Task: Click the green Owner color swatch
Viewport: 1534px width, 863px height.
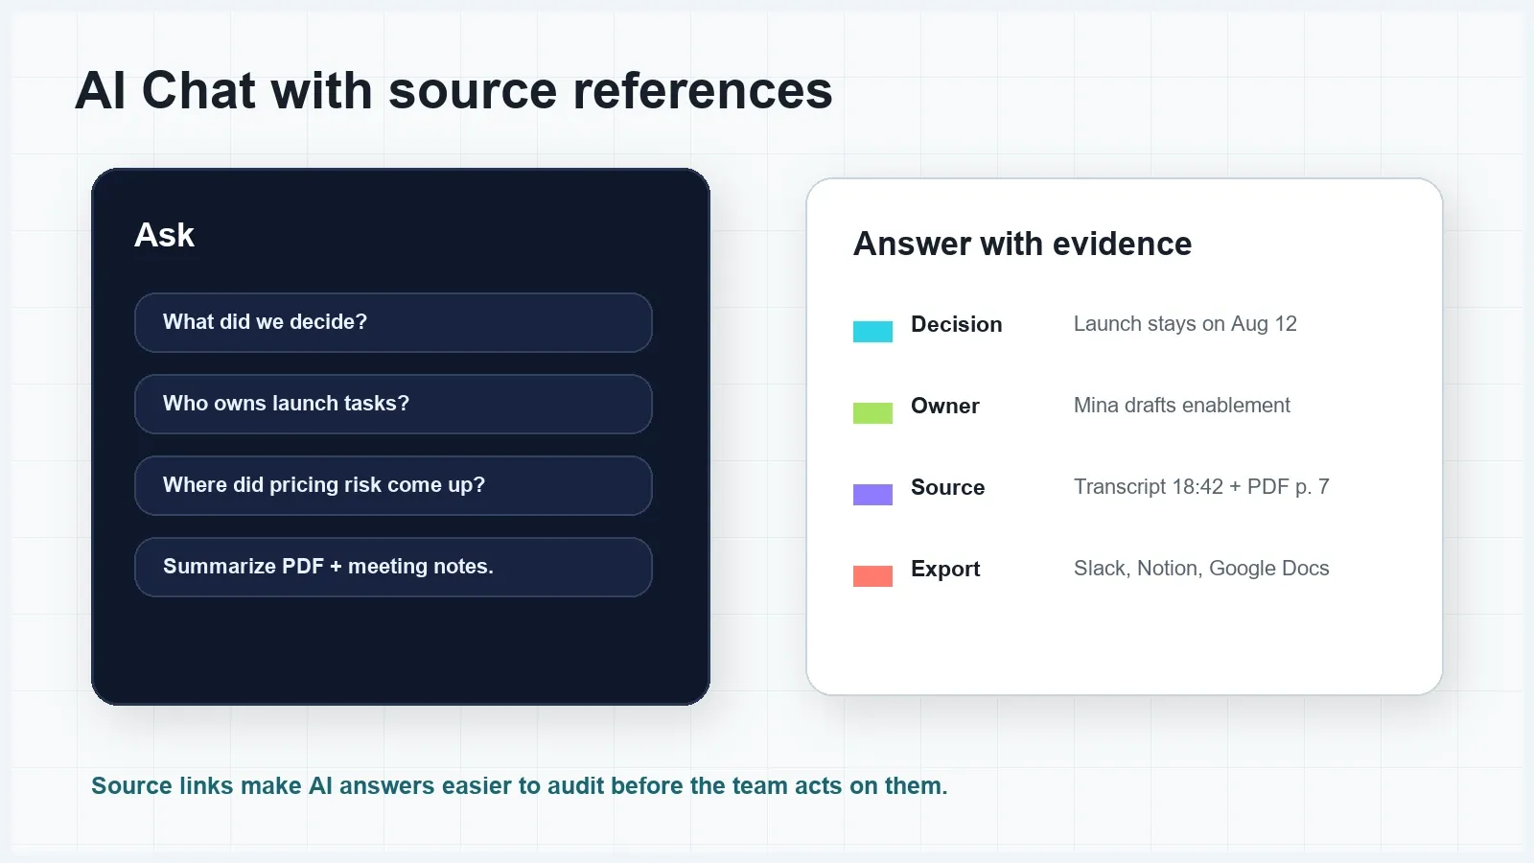Action: (872, 413)
